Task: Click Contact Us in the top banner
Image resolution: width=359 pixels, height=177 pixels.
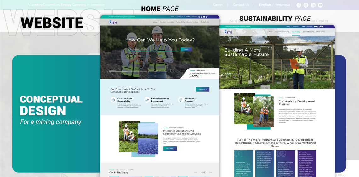Action: [x=241, y=5]
